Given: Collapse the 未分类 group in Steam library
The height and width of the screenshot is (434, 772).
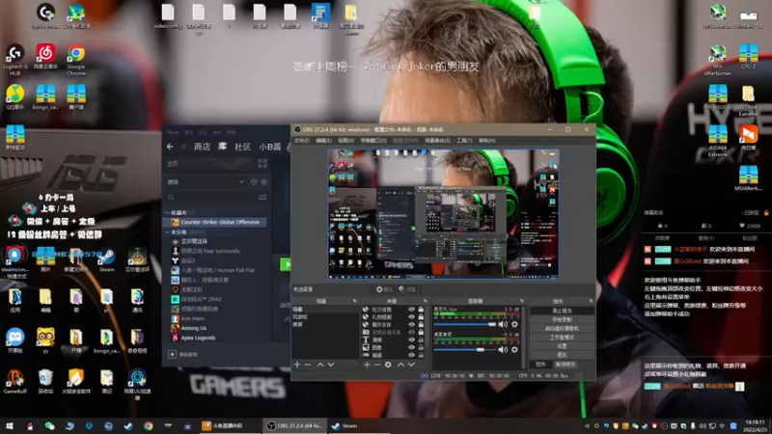Looking at the screenshot, I should 167,231.
